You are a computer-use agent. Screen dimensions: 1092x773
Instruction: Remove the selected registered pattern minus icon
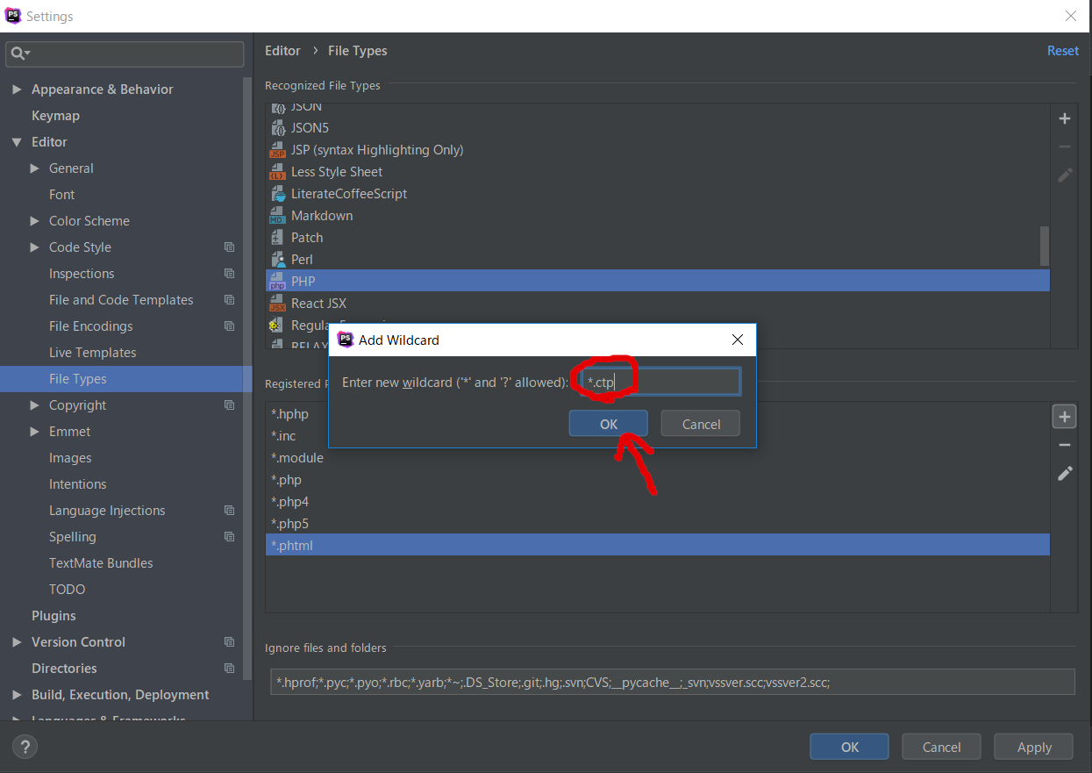pos(1065,446)
